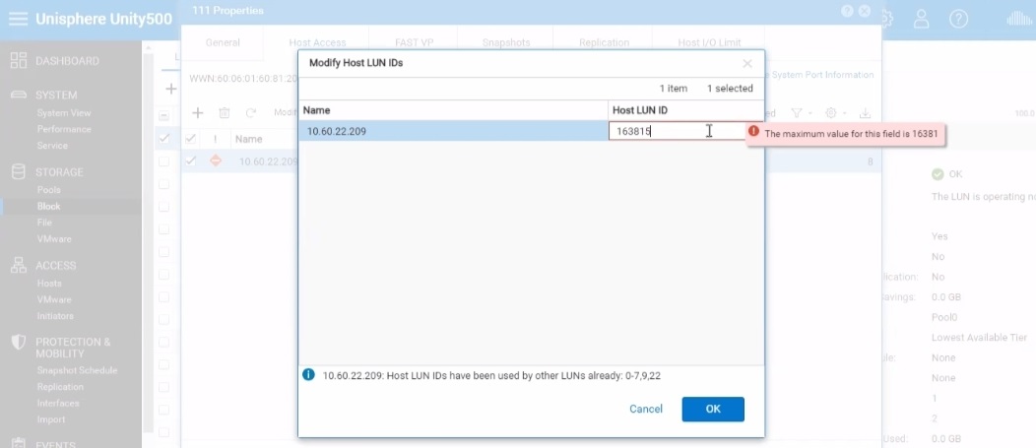Click red error icon beside maximum value message
The image size is (1036, 448).
point(753,132)
